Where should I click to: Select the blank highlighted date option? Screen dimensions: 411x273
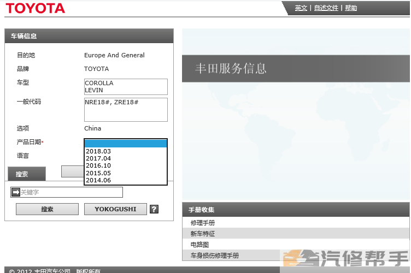click(126, 144)
